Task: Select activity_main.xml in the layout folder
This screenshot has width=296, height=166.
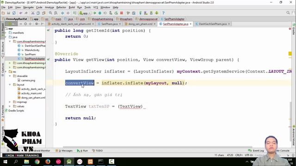Action: (31, 93)
